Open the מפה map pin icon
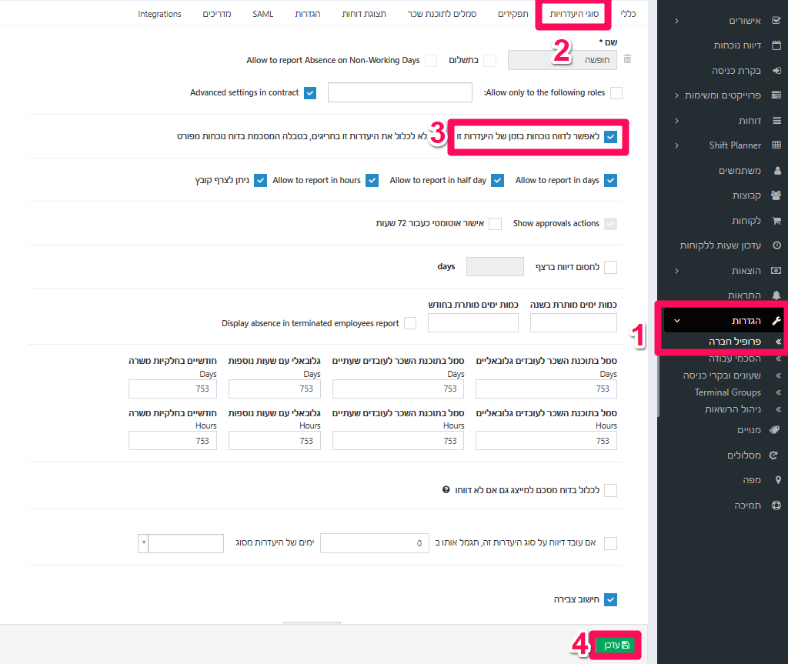Image resolution: width=788 pixels, height=664 pixels. click(778, 480)
